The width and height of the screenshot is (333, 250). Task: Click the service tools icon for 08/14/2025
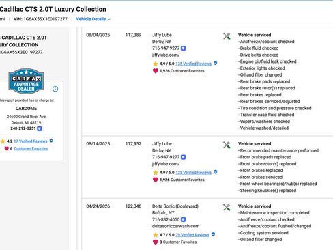tap(227, 145)
